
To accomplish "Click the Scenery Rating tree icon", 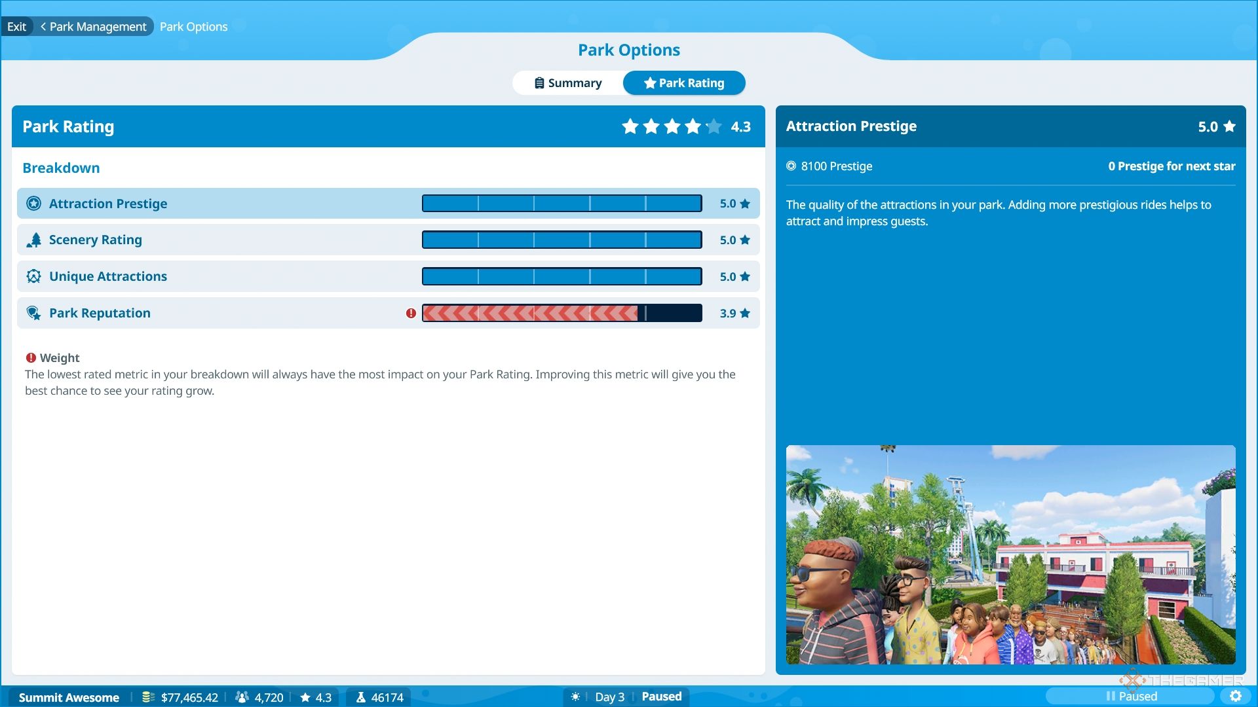I will (35, 239).
